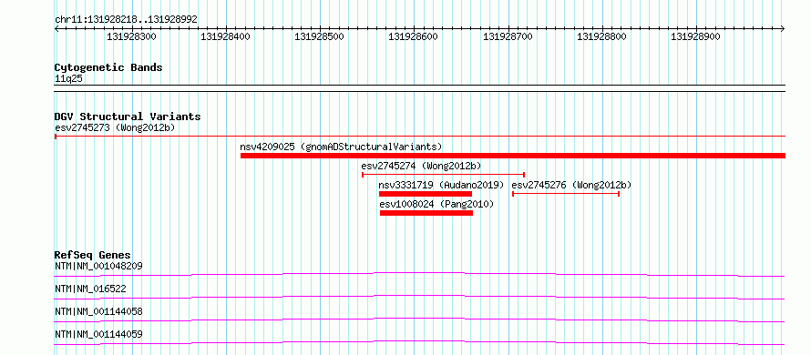Click the DGV Structural Variants track title

[x=128, y=117]
